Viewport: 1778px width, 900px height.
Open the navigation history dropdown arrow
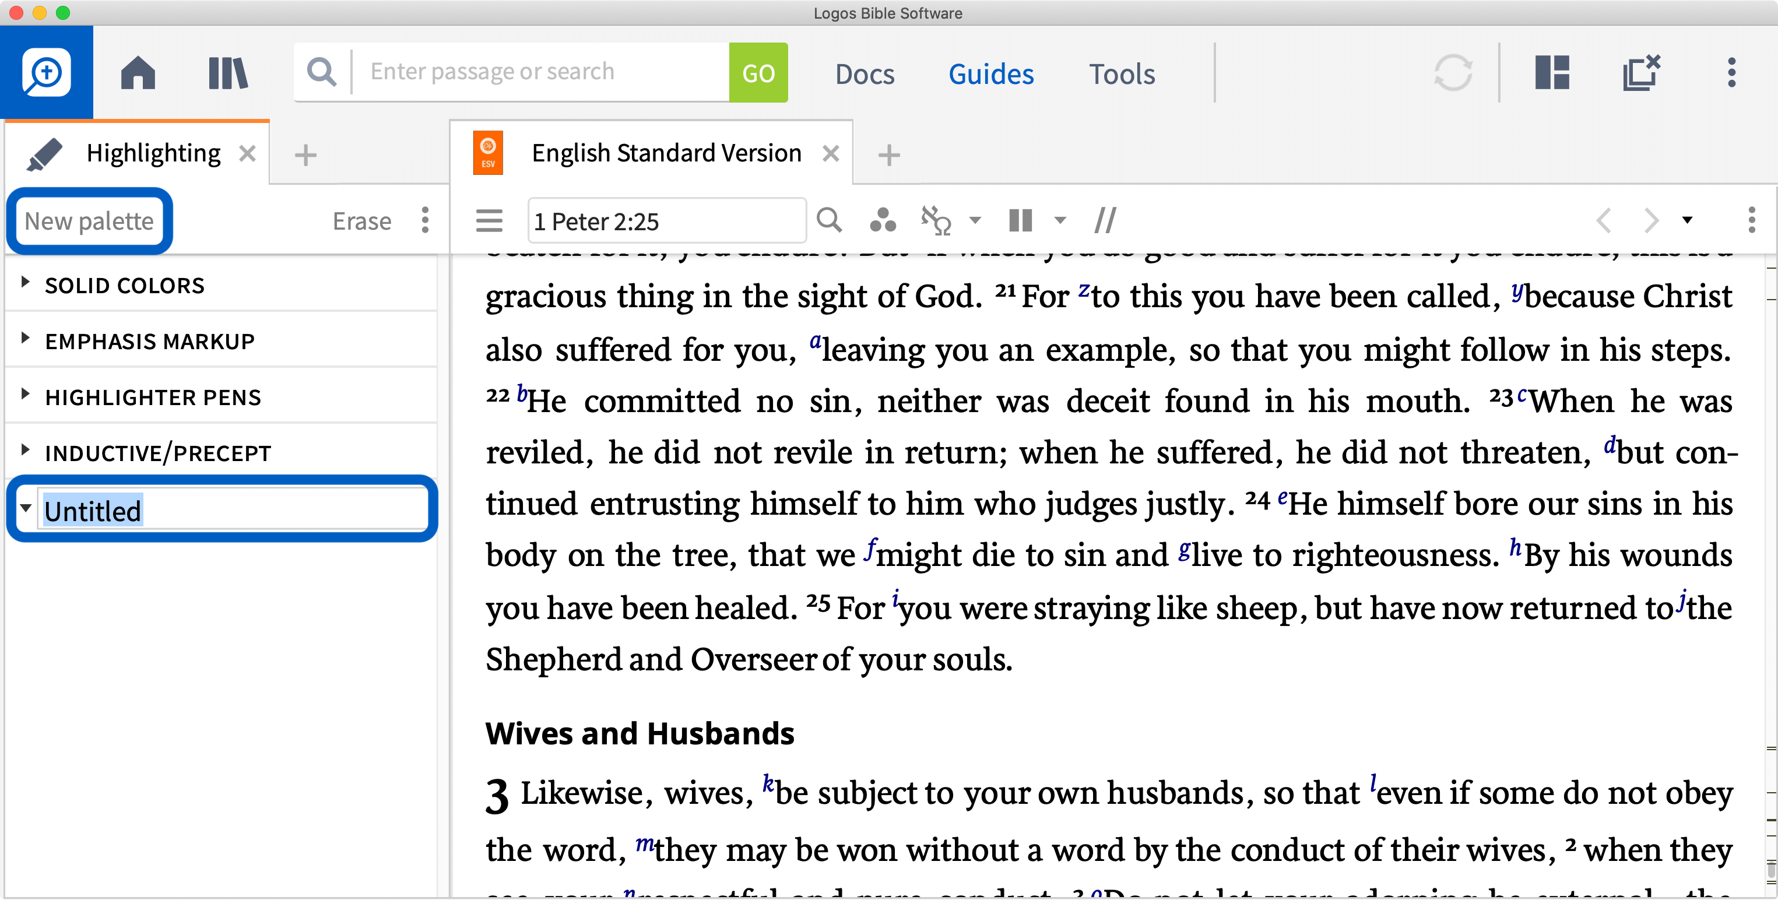(1688, 220)
